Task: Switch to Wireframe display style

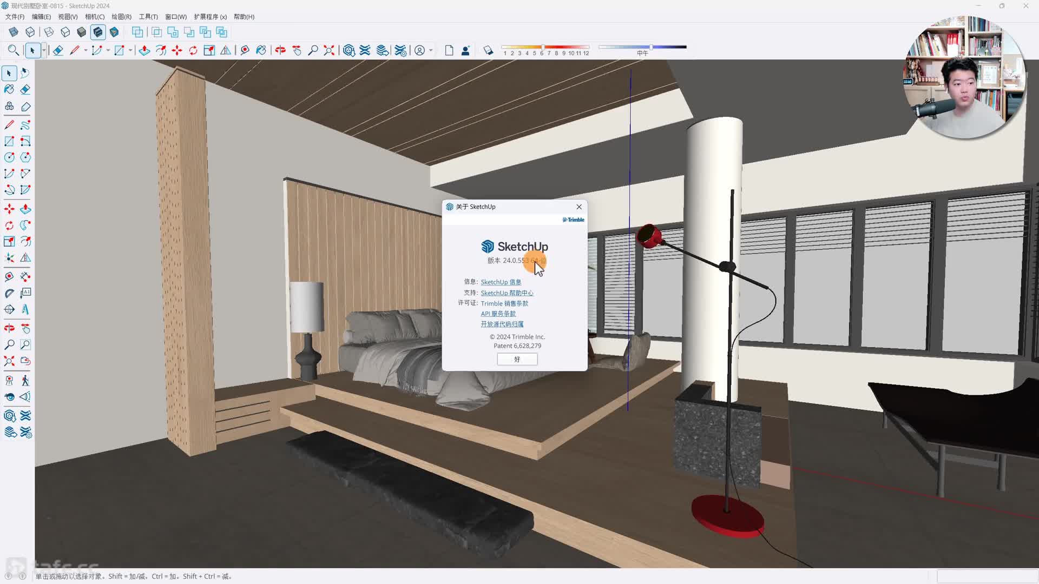Action: pos(49,32)
